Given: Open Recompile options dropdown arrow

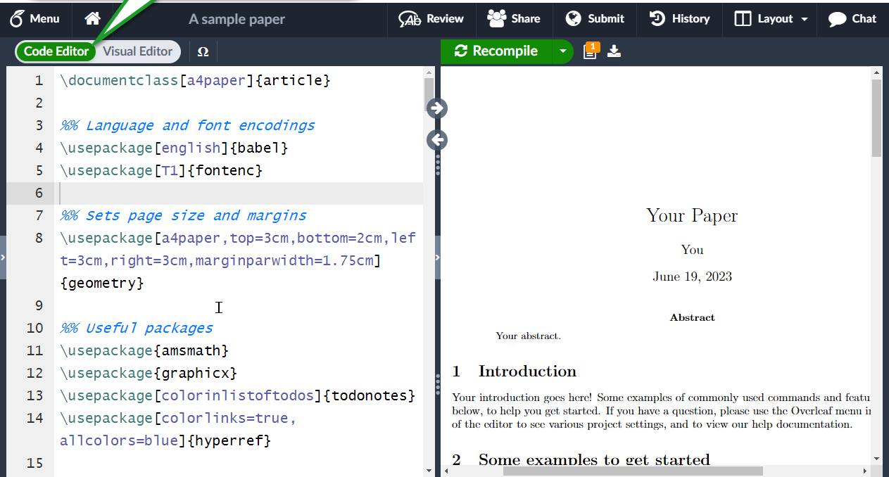Looking at the screenshot, I should (x=562, y=51).
